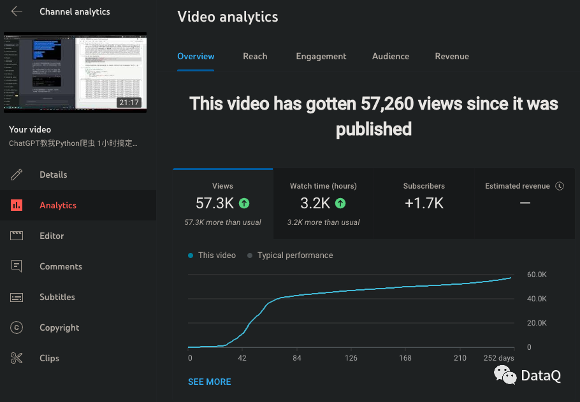
Task: Open Details in the sidebar
Action: click(x=54, y=175)
